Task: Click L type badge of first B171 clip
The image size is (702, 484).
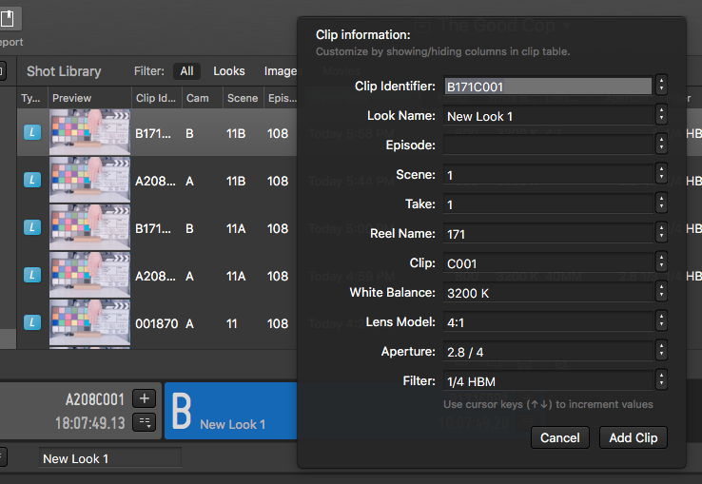Action: [x=32, y=134]
